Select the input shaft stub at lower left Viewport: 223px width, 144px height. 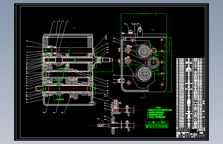click(x=39, y=89)
